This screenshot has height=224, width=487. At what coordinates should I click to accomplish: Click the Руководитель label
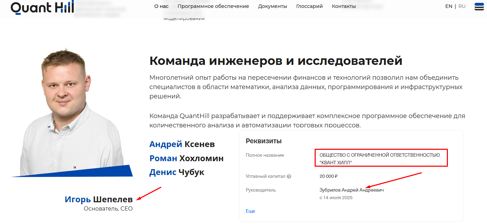(x=261, y=190)
